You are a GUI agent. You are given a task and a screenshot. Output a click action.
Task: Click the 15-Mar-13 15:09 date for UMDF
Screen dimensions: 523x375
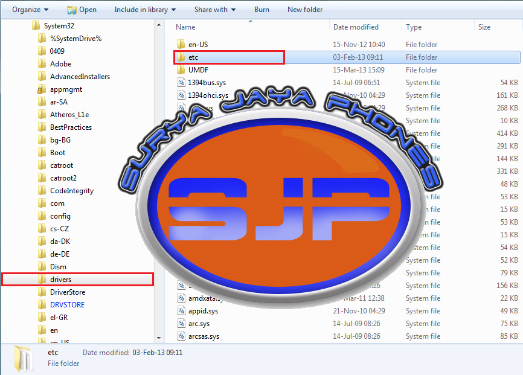click(359, 69)
